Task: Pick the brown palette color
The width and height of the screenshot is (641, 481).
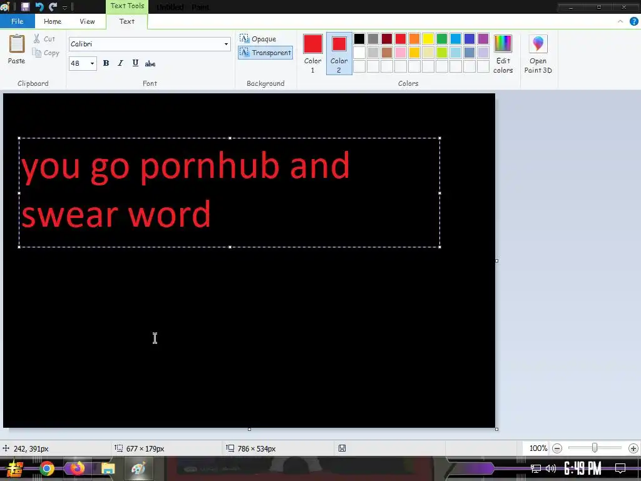Action: coord(387,53)
